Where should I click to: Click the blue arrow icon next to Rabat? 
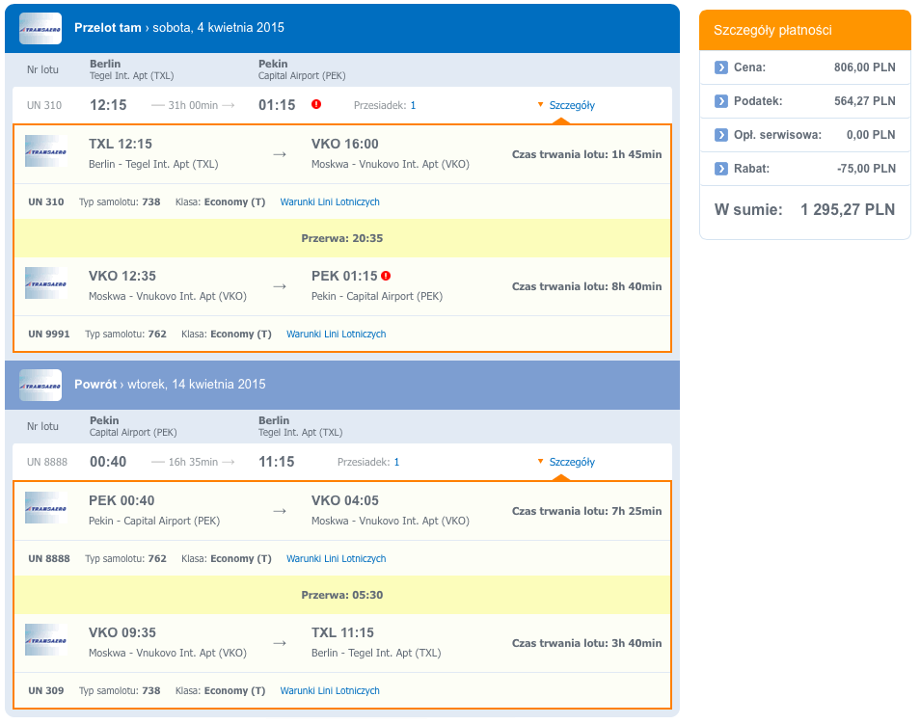(x=721, y=169)
